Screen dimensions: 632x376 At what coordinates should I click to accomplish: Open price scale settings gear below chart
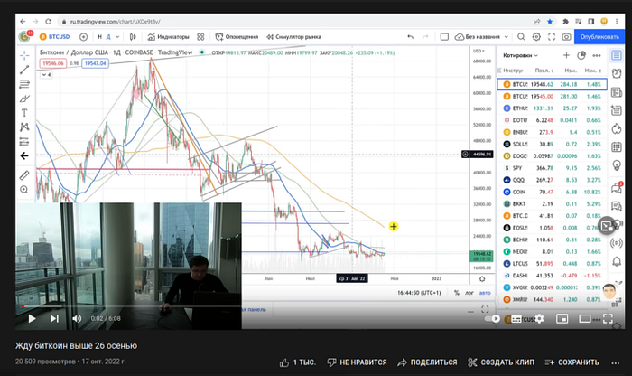(482, 278)
